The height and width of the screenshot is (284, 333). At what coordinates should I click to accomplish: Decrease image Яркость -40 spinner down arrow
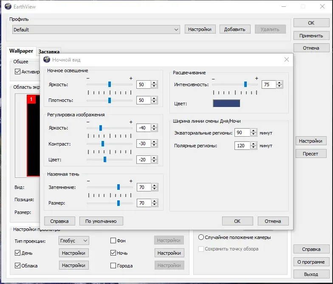coord(154,130)
